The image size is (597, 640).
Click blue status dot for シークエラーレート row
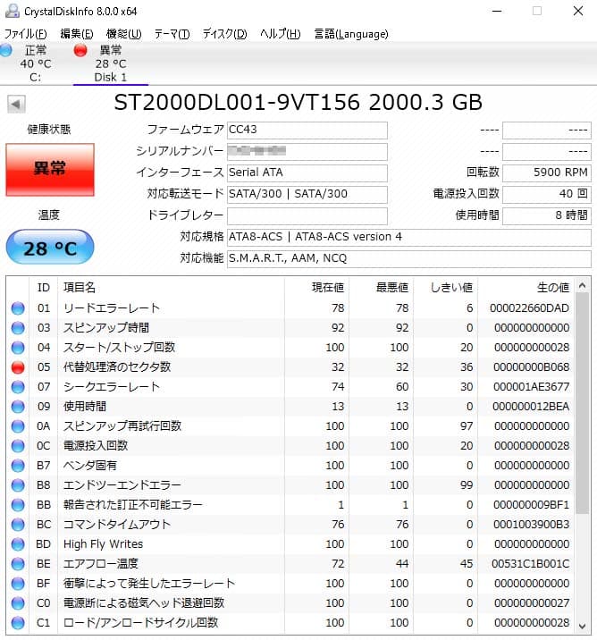18,387
